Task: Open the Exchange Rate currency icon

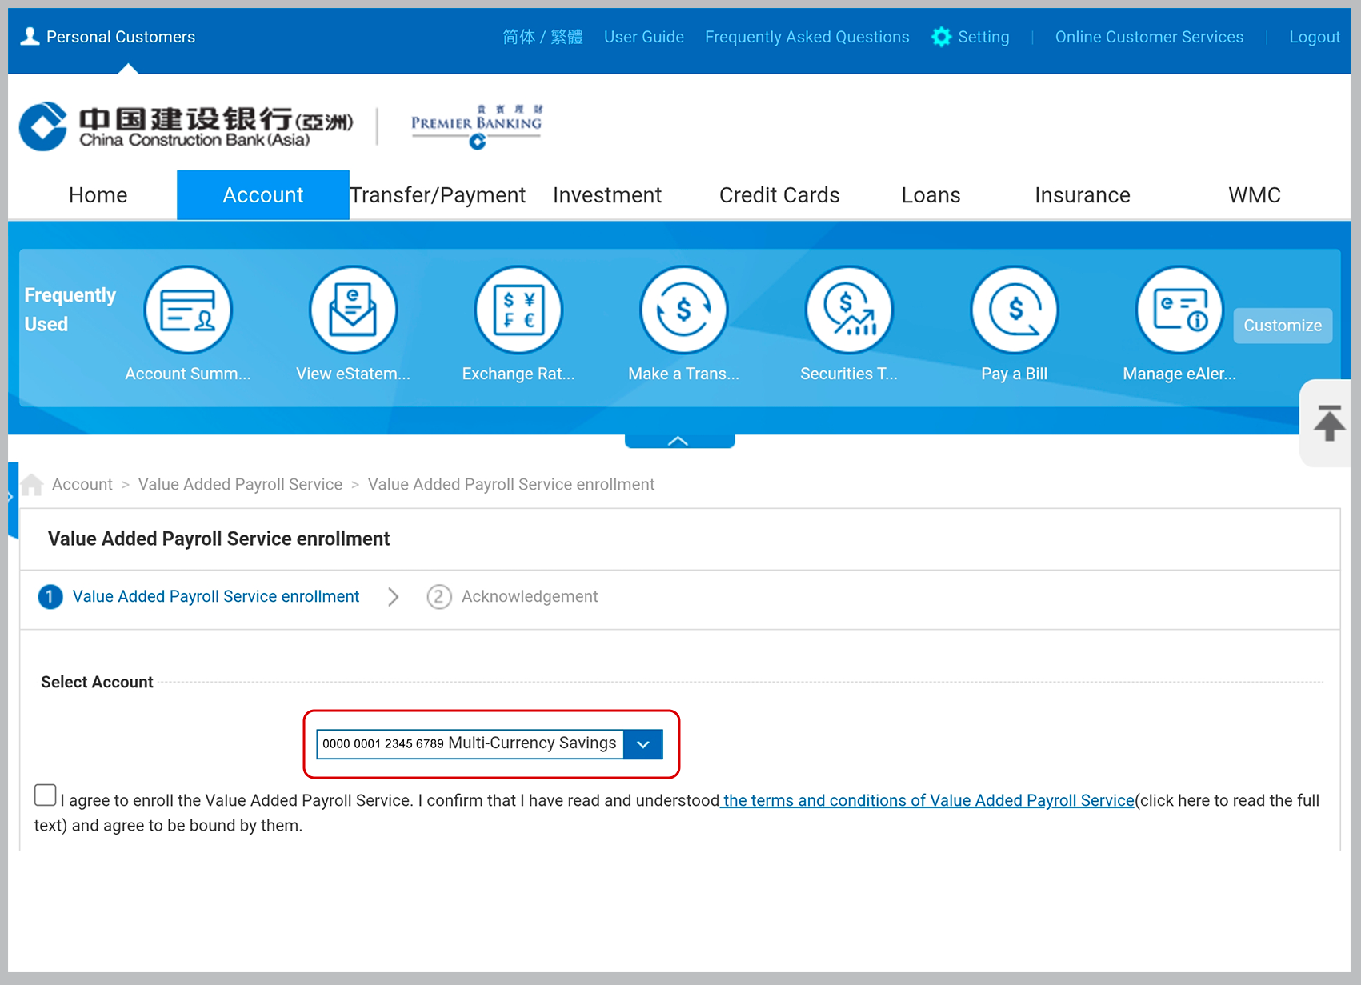Action: [x=518, y=310]
